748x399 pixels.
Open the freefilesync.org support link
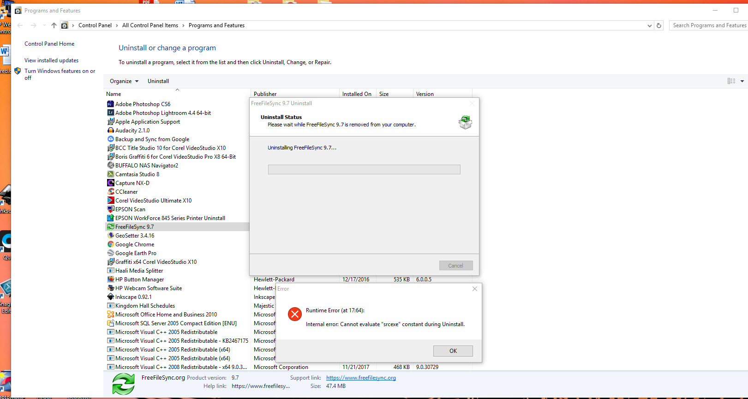click(x=361, y=378)
